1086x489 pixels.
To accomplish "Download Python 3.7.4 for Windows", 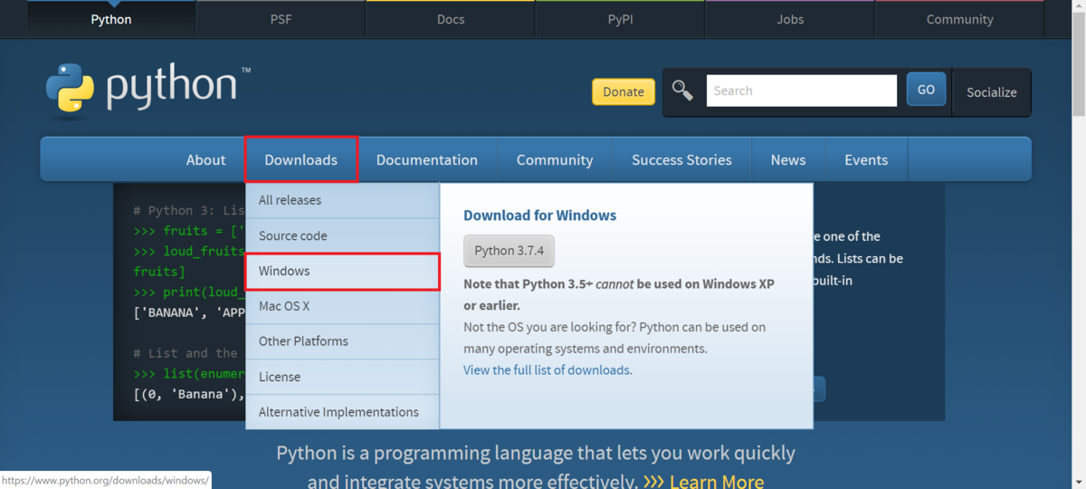I will (509, 251).
